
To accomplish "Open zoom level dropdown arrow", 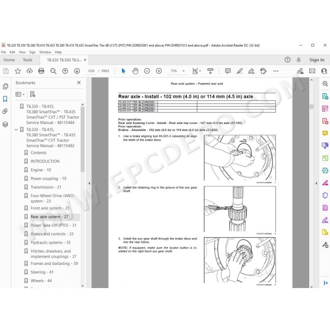I will pyautogui.click(x=183, y=71).
